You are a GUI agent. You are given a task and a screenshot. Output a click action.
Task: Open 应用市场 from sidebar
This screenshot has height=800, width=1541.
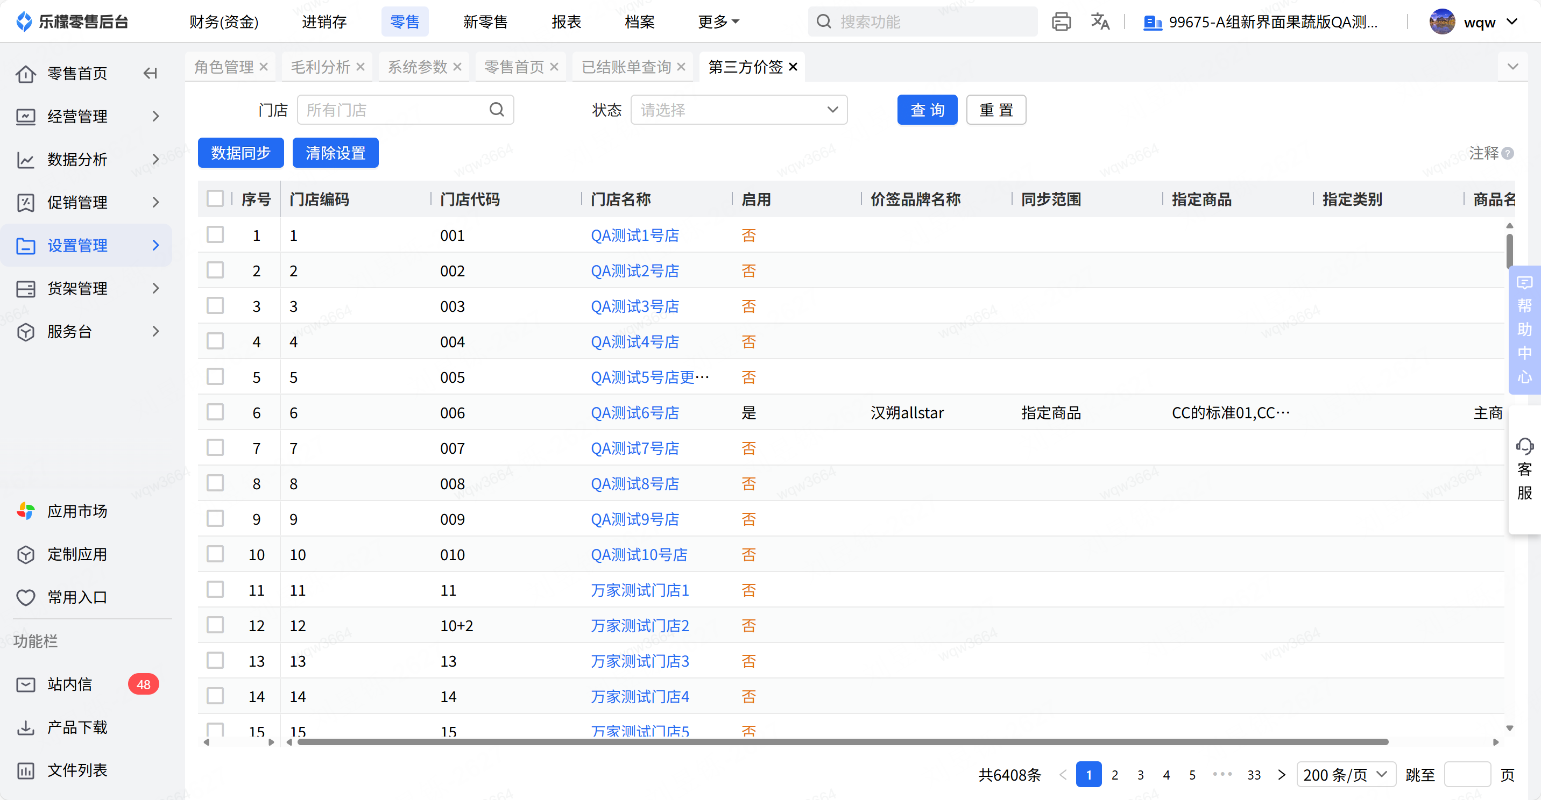(76, 511)
